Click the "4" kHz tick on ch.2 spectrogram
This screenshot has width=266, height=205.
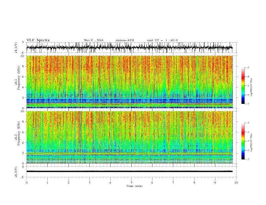pos(24,143)
